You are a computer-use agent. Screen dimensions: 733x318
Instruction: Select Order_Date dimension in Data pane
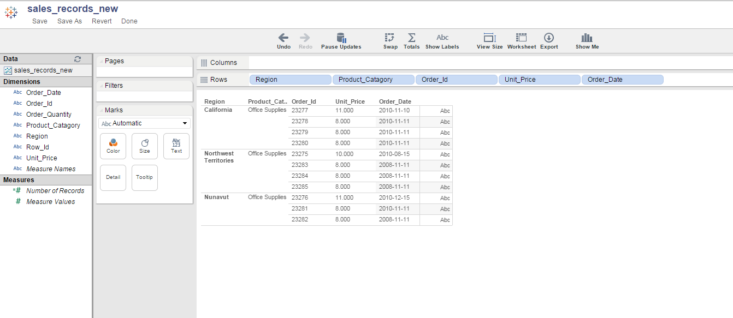pos(44,93)
